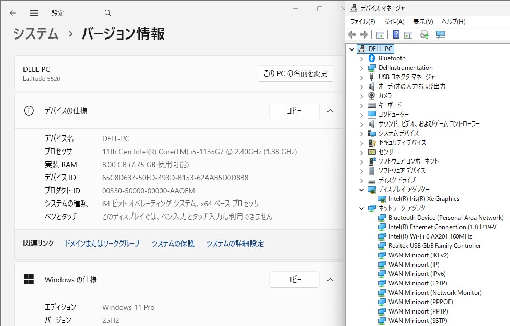
Task: Click the back arrow in Settings
Action: (x=13, y=13)
